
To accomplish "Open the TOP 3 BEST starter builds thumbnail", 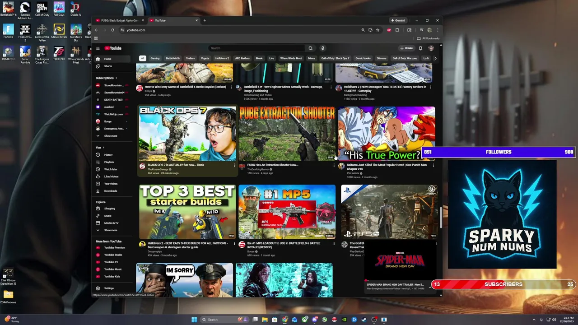I will 187,212.
